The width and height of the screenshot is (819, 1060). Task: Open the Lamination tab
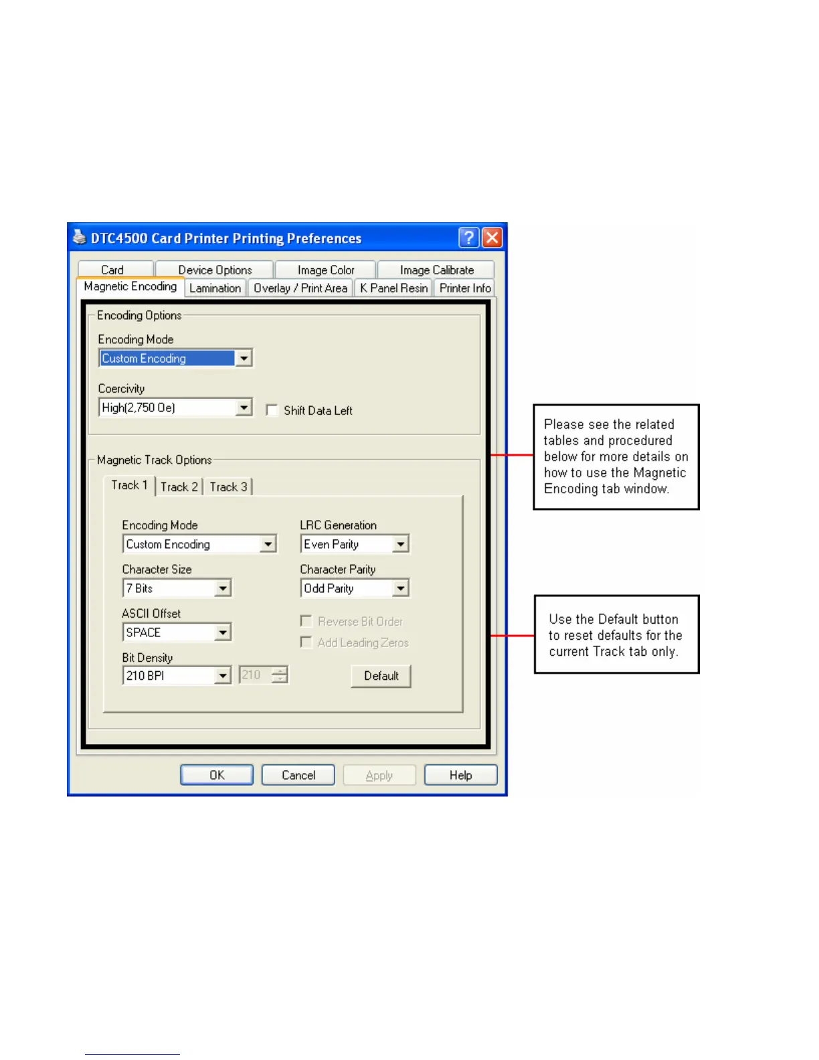[215, 288]
